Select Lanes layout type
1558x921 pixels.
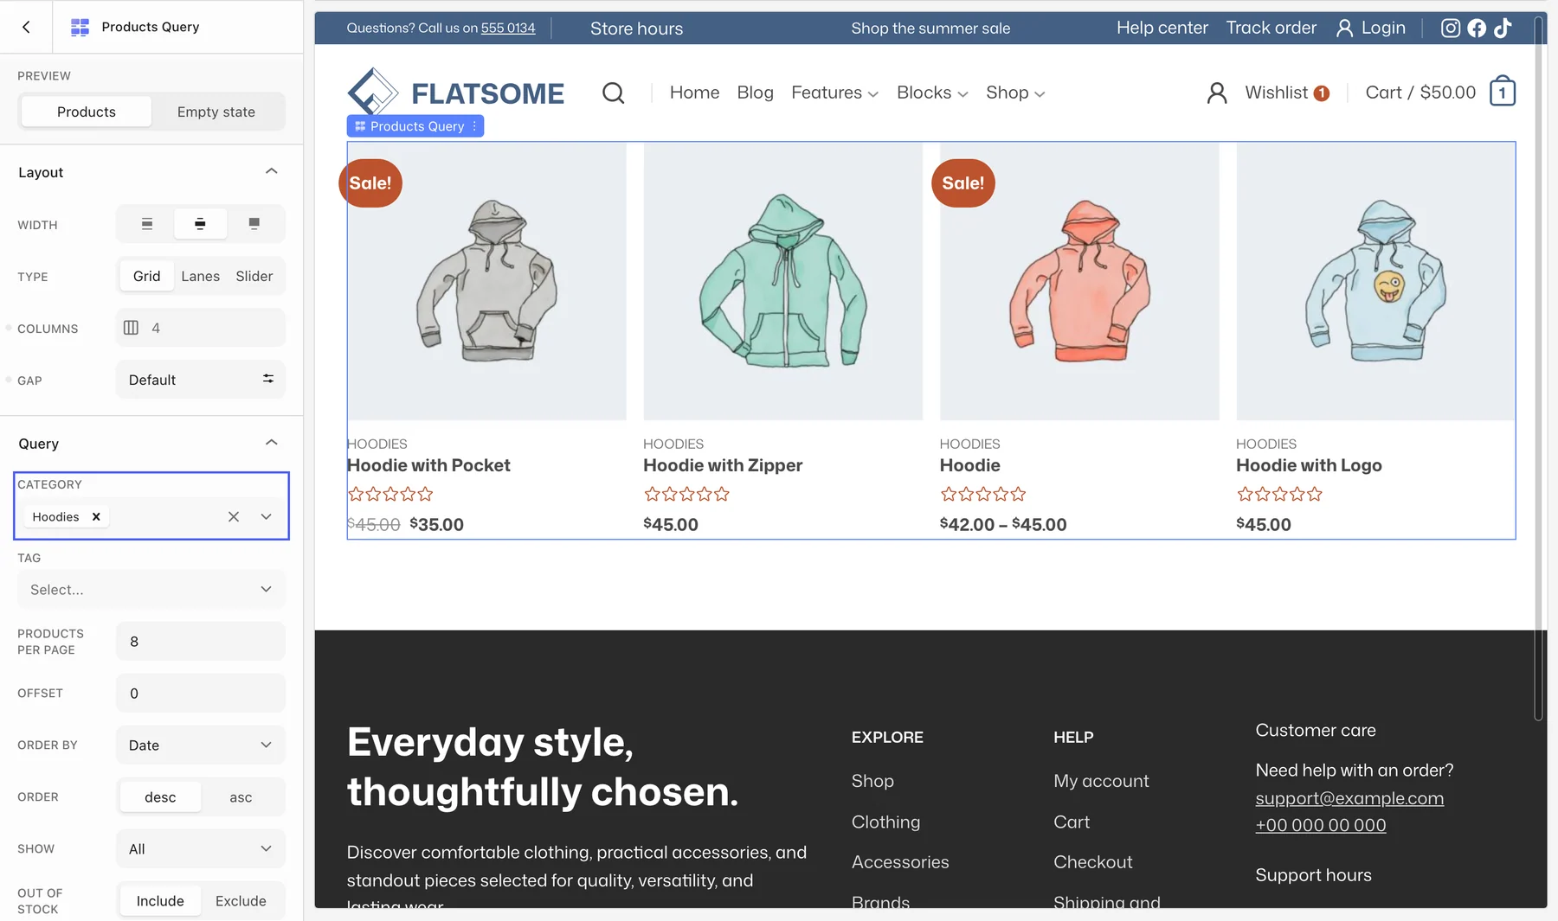[x=200, y=276]
